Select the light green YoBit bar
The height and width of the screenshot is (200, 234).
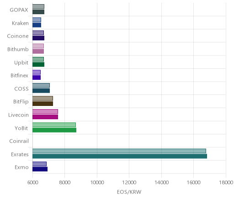[54, 125]
